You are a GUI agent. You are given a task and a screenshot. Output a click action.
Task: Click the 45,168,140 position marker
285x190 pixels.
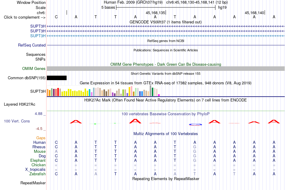pos(254,13)
